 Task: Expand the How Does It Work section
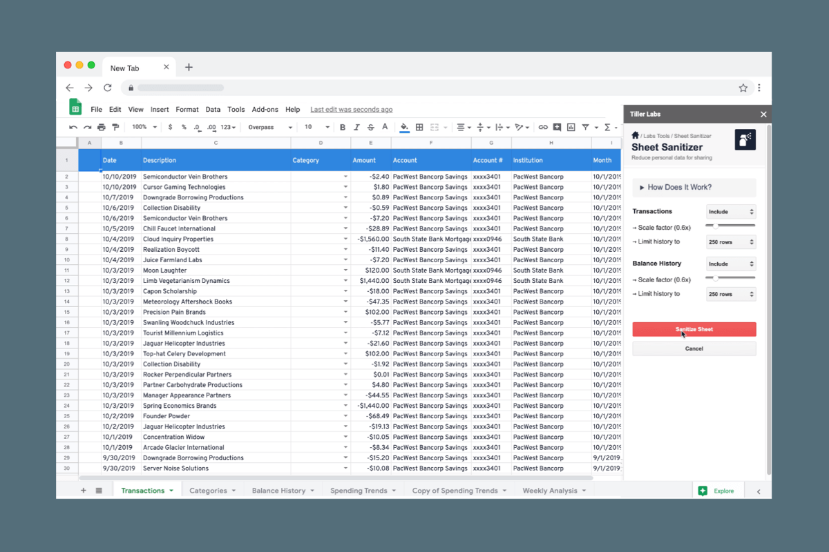tap(694, 187)
